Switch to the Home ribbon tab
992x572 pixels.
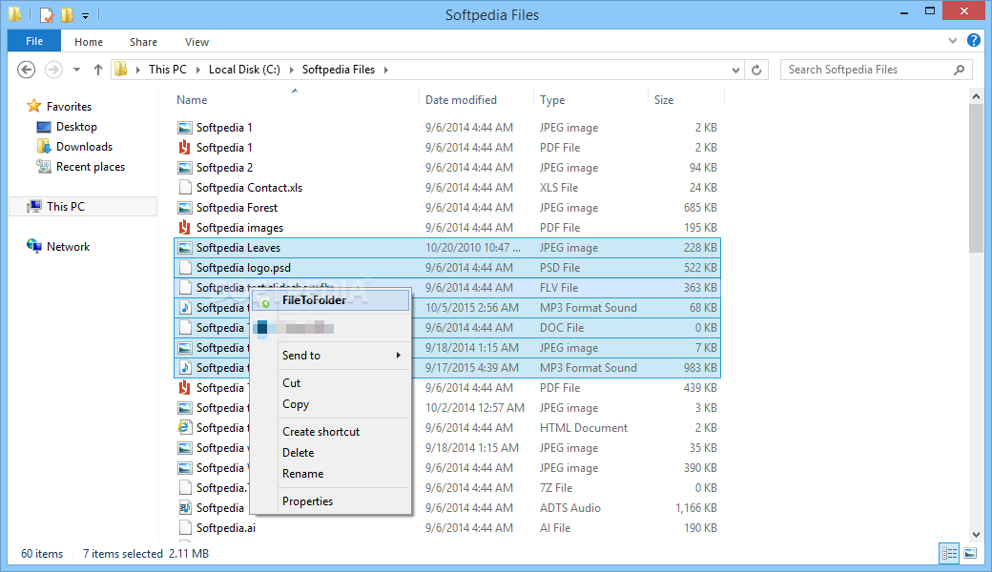(89, 42)
